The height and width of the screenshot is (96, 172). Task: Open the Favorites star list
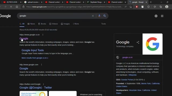click(155, 7)
